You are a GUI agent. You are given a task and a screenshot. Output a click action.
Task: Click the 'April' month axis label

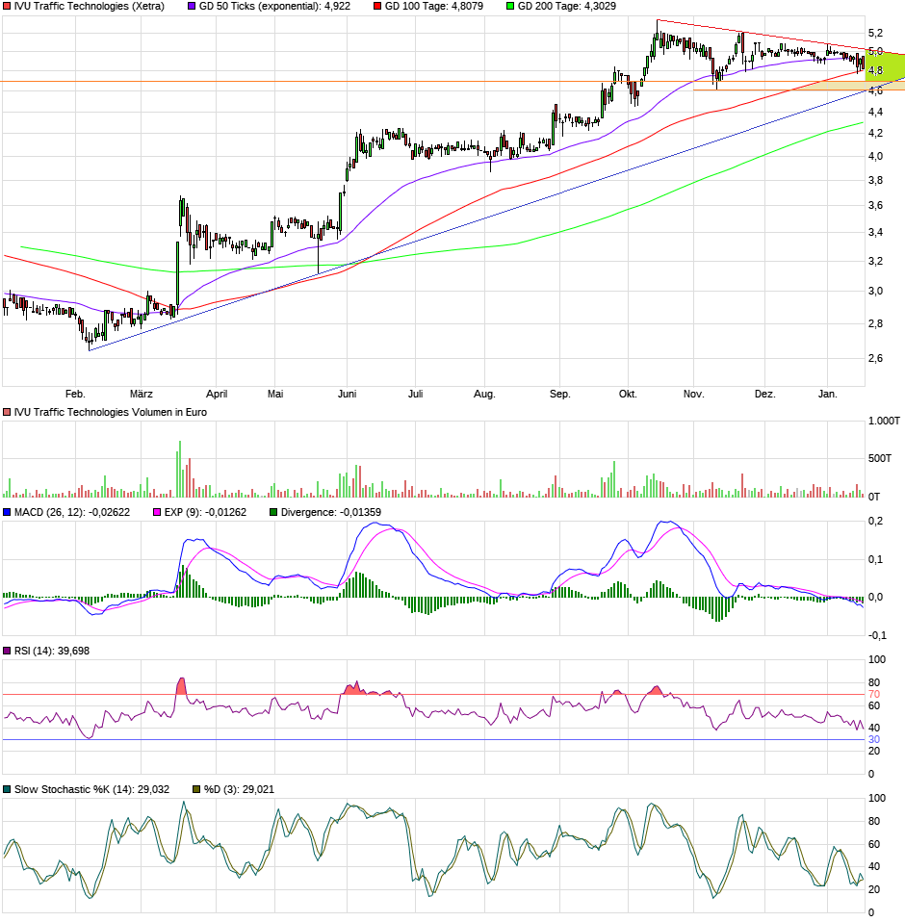click(217, 394)
